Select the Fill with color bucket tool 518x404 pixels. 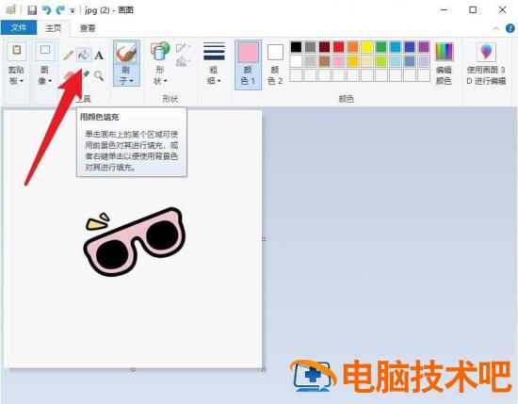84,55
